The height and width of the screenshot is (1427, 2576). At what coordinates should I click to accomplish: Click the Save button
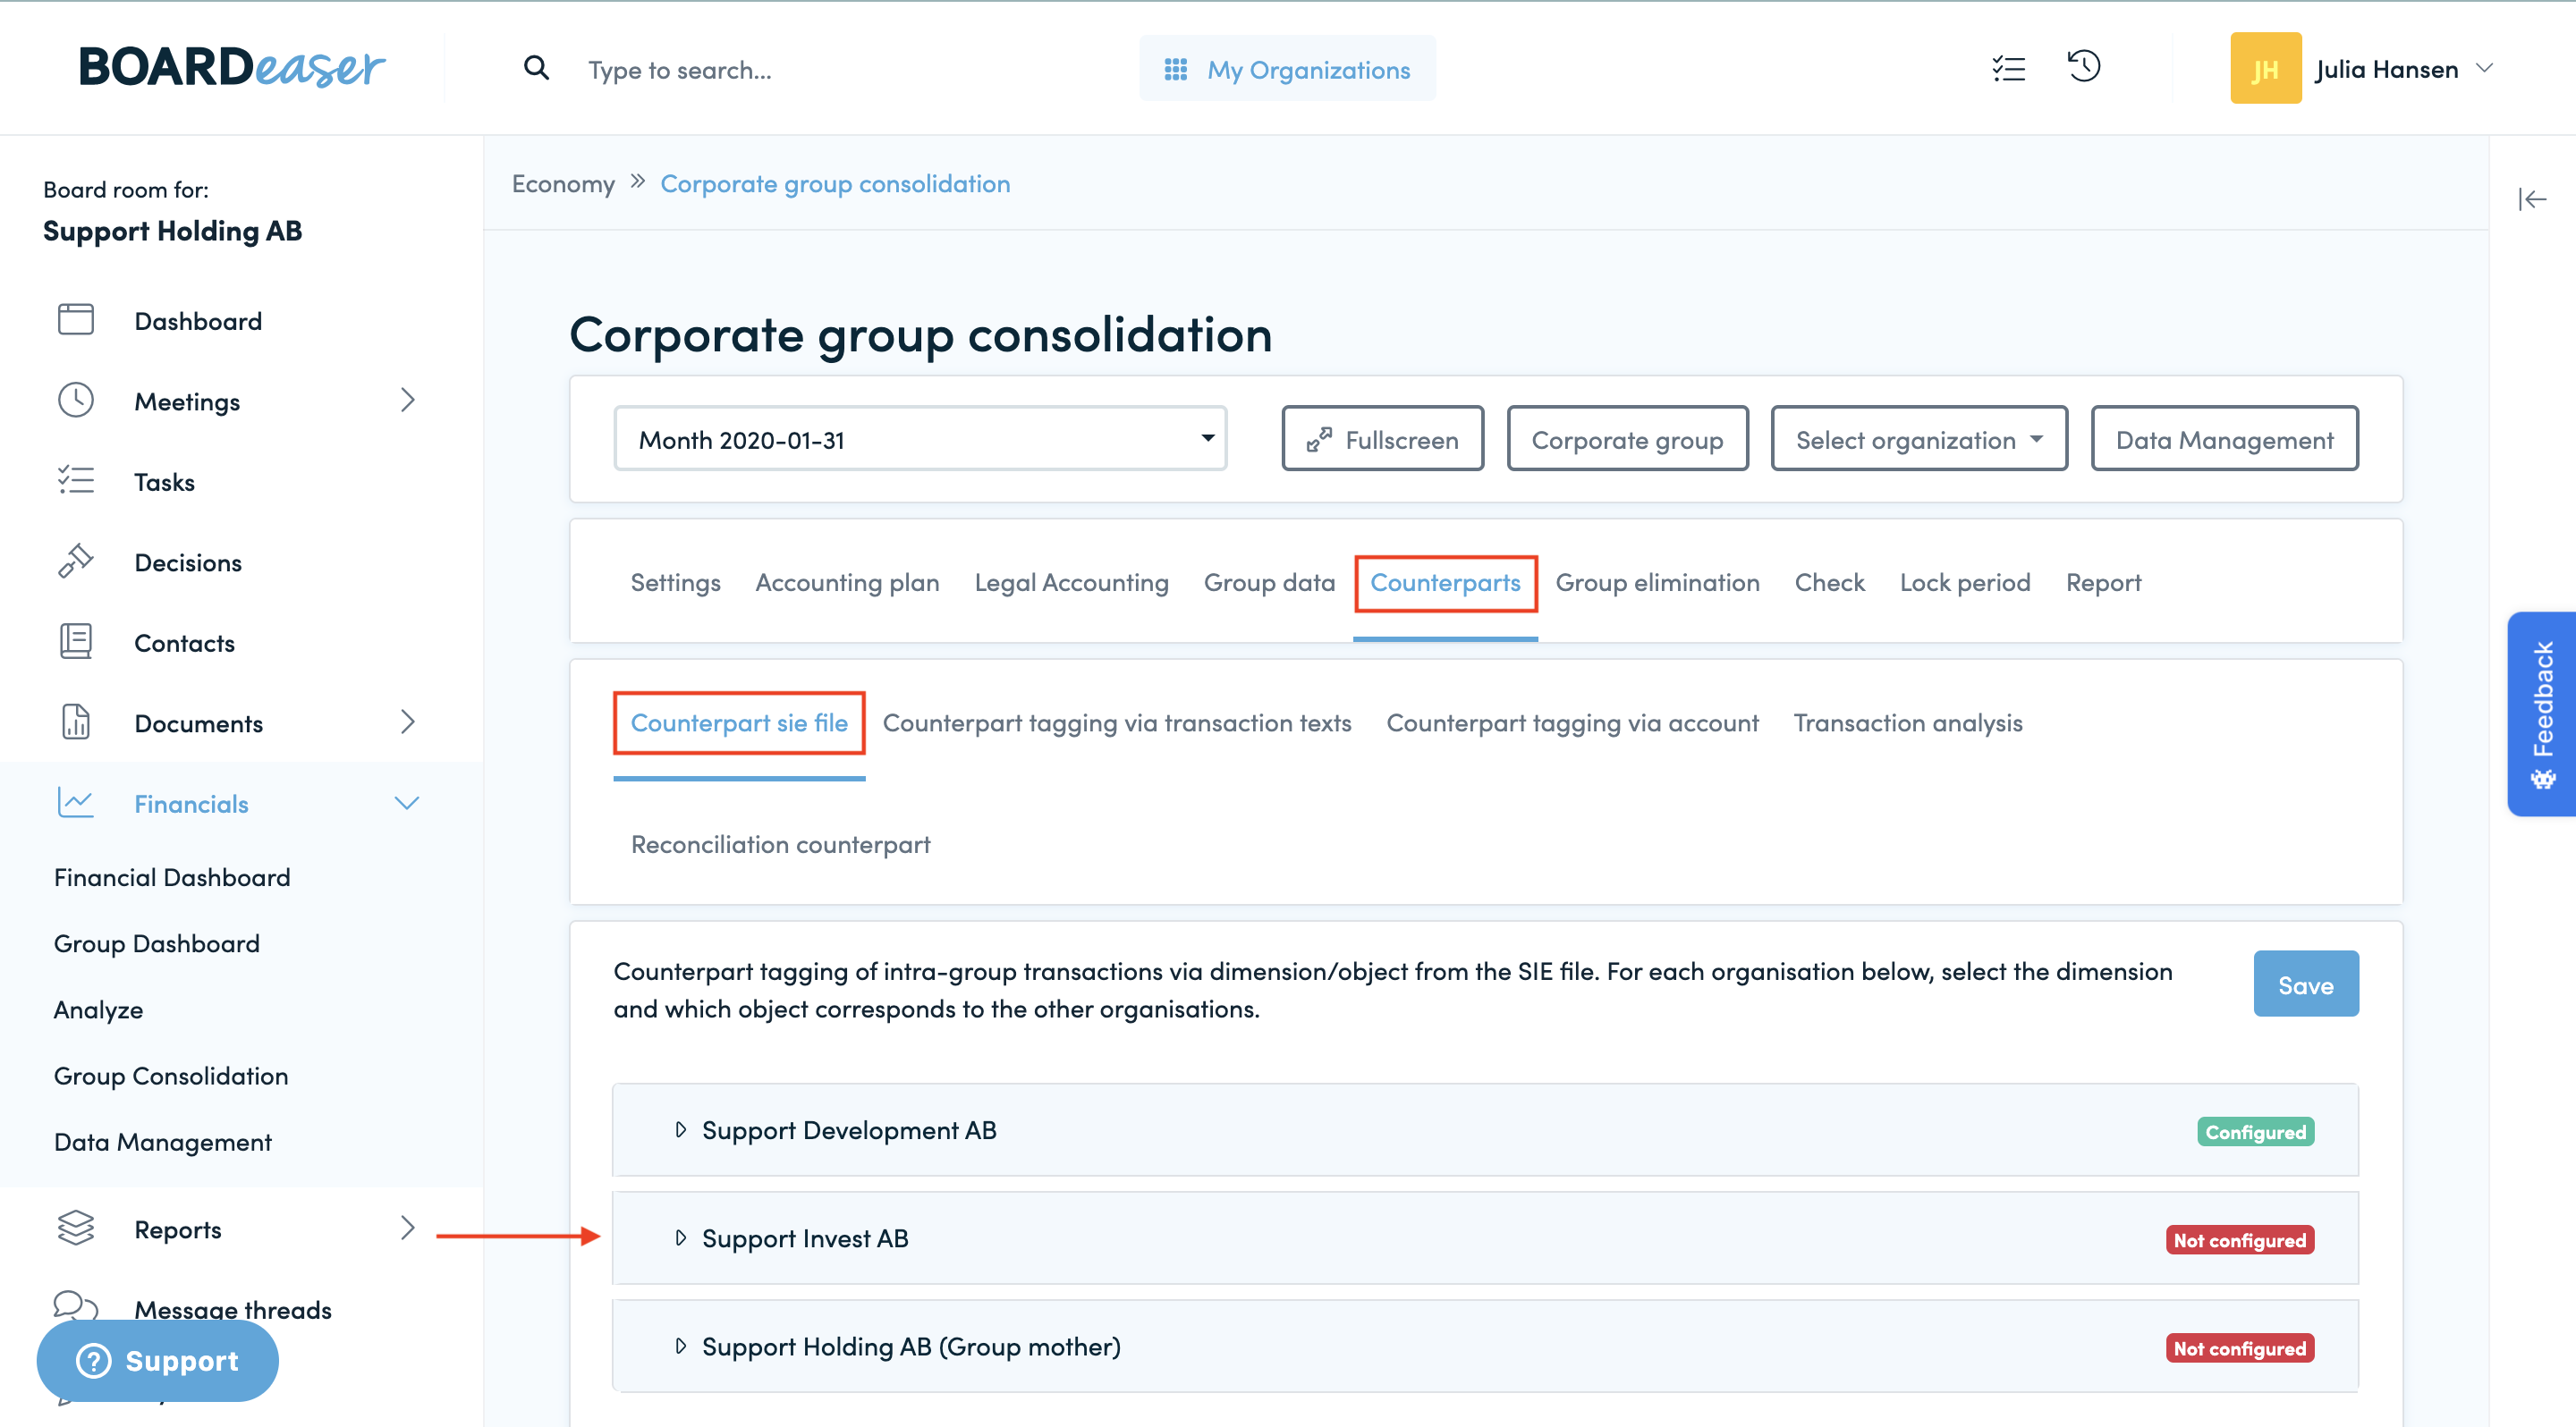coord(2305,984)
